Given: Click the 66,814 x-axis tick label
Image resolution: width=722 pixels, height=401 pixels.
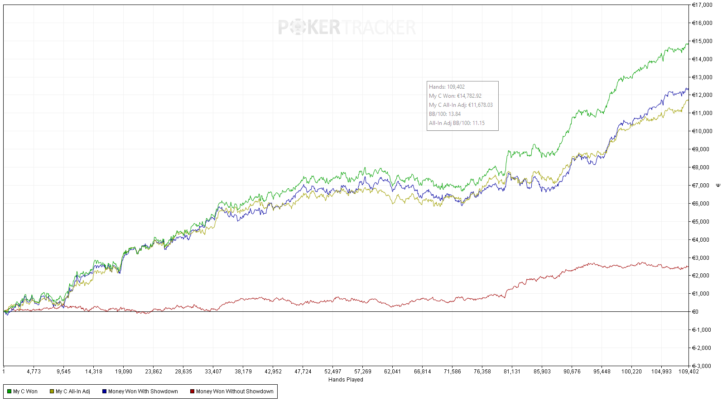Looking at the screenshot, I should click(x=423, y=372).
